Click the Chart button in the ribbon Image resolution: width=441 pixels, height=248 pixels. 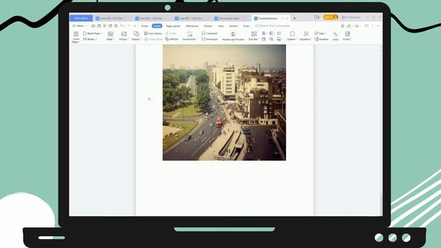(171, 33)
